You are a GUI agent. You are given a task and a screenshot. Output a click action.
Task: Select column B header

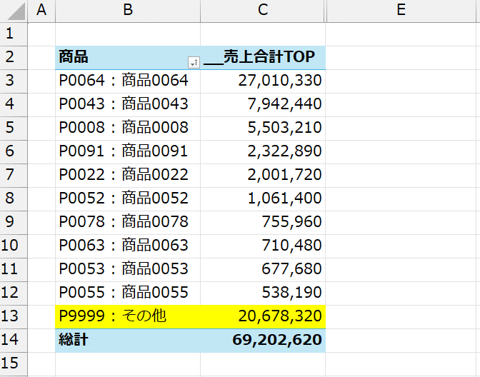pos(128,11)
